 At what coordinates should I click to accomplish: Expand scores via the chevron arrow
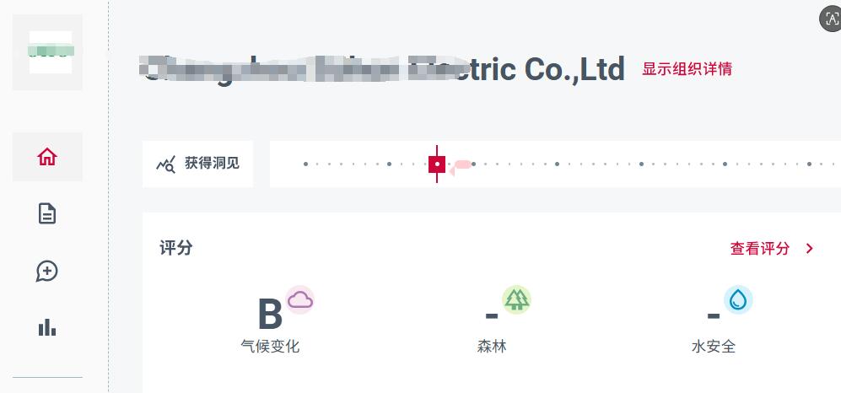tap(810, 248)
